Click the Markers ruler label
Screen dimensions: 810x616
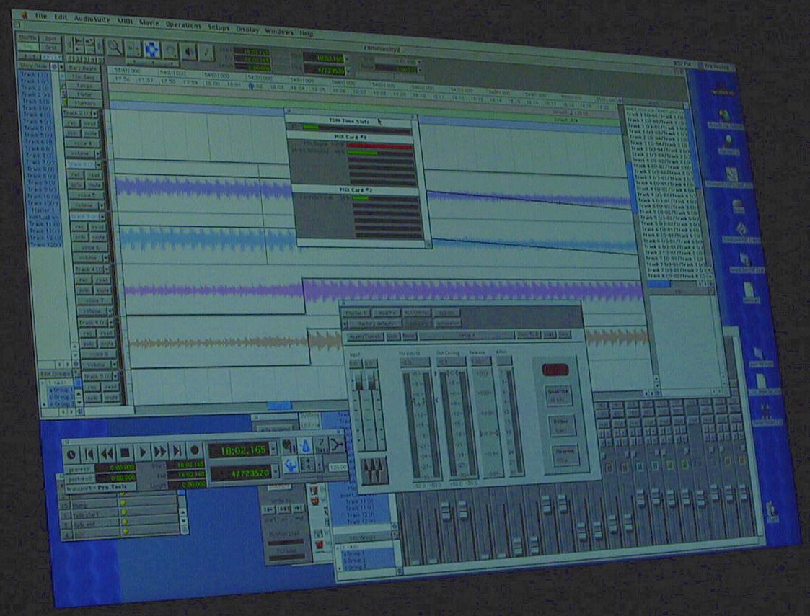[x=84, y=103]
